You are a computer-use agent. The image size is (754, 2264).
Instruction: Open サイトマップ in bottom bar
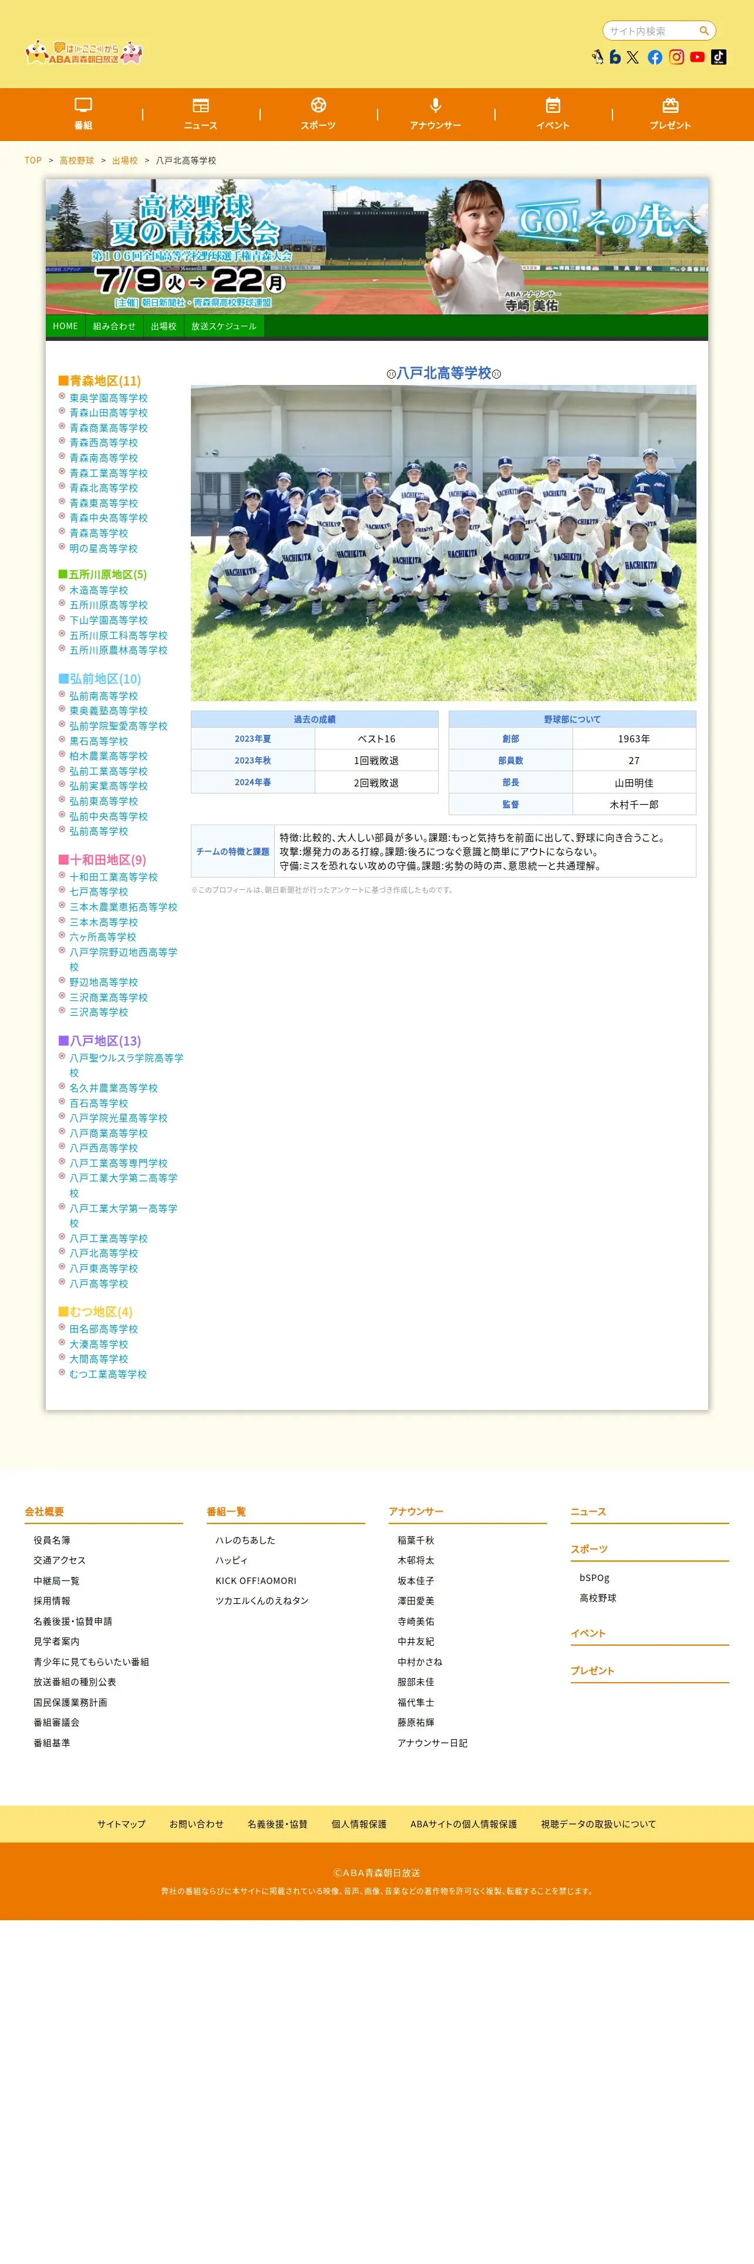click(x=121, y=1824)
